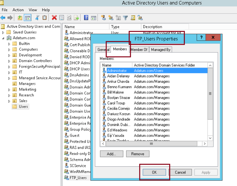The height and width of the screenshot is (186, 237).
Task: Toggle the Show/Hide Console Tree icon
Action: pyautogui.click(x=28, y=18)
